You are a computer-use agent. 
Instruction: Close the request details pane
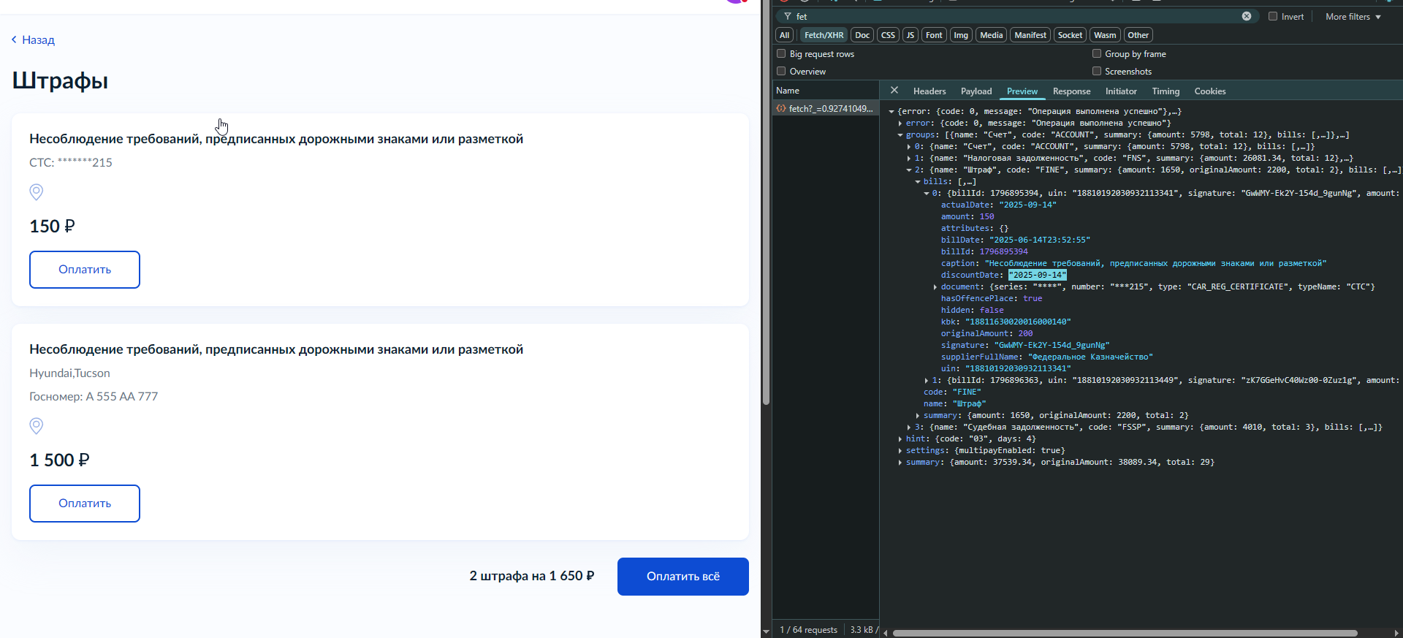point(894,91)
